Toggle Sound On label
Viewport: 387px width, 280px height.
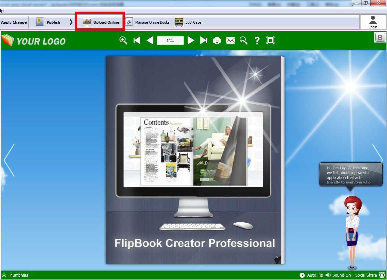pos(342,275)
